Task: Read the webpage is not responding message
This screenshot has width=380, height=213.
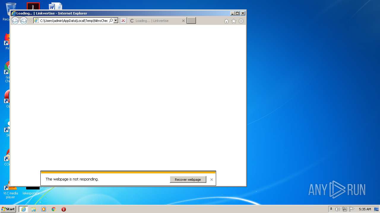Action: click(x=72, y=179)
